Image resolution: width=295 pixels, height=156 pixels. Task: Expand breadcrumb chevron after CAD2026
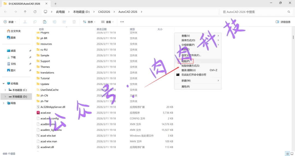click(x=114, y=12)
